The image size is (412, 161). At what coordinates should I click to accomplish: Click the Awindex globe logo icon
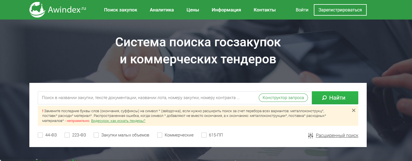click(37, 10)
